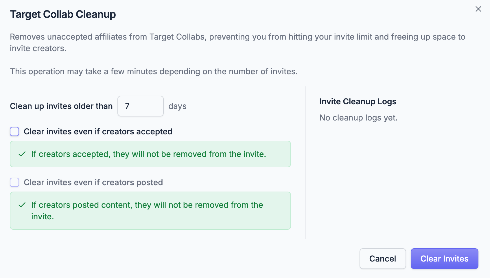Click the 'Clean up invites older than' label
490x278 pixels.
click(x=61, y=106)
